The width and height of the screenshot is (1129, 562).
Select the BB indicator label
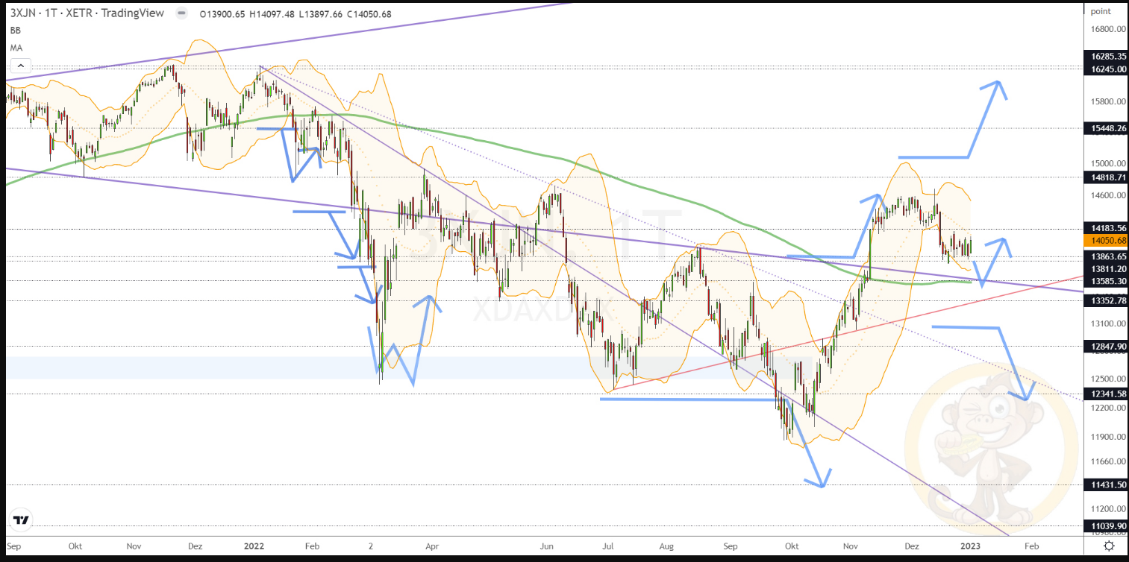16,31
